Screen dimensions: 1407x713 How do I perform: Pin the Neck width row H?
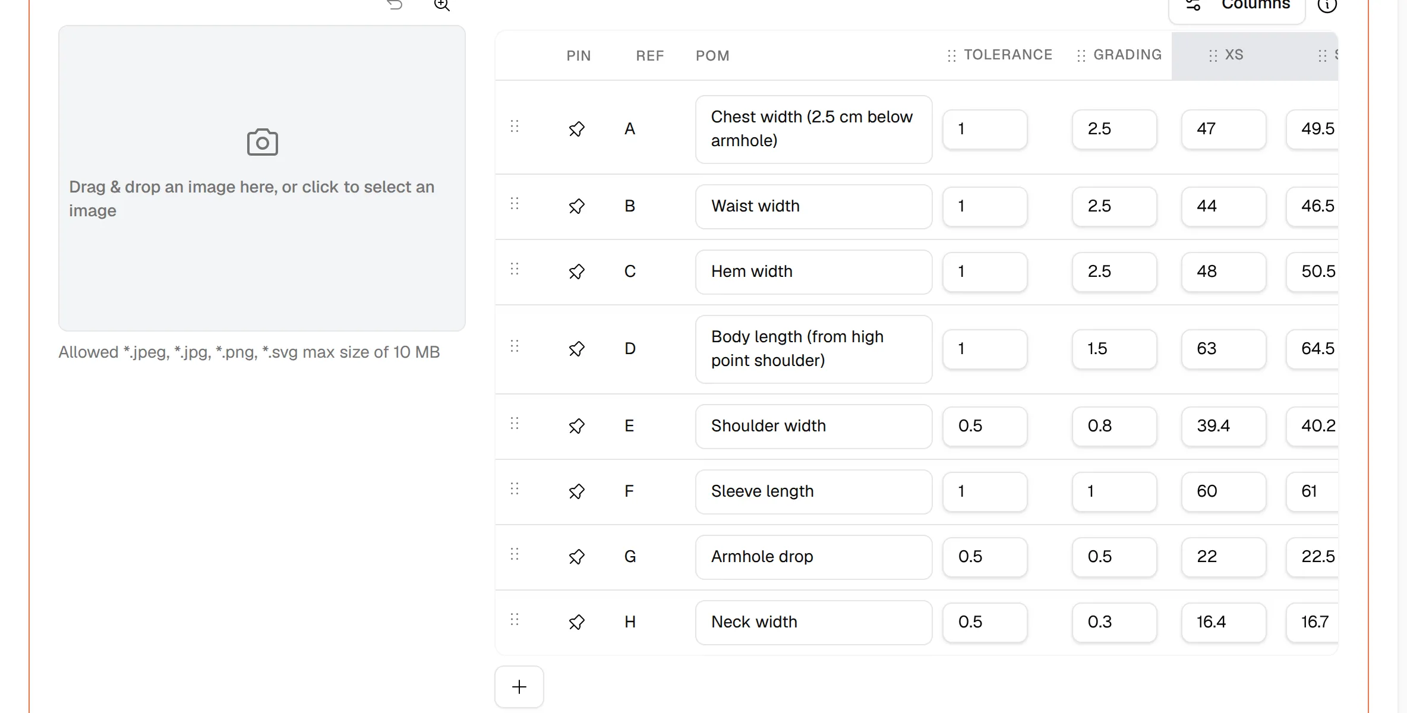pyautogui.click(x=576, y=622)
